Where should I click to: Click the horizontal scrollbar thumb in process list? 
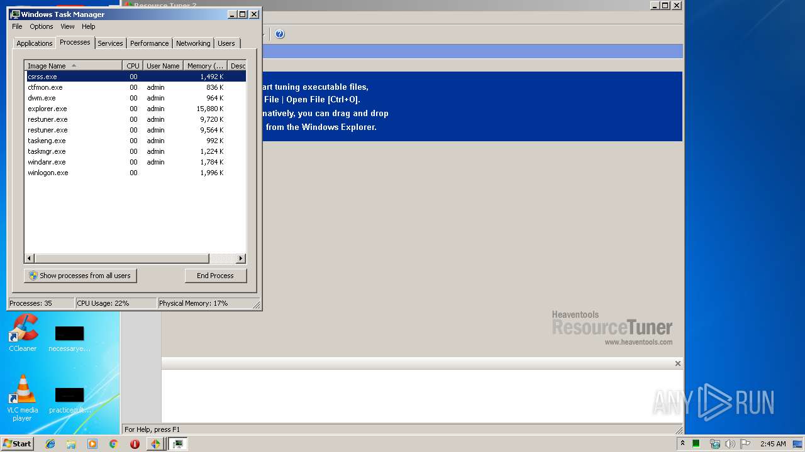(121, 259)
